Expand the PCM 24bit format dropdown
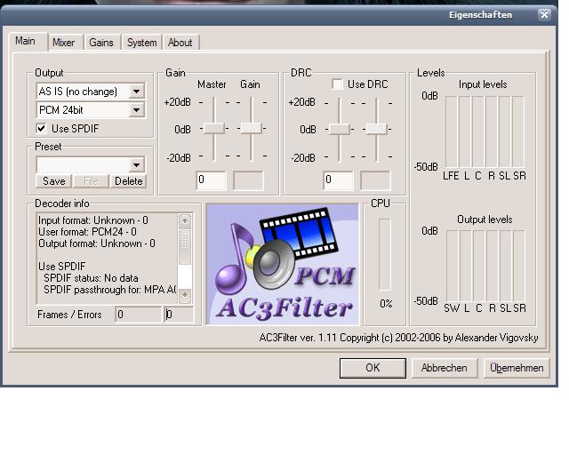Screen dimensions: 569x455 point(136,110)
